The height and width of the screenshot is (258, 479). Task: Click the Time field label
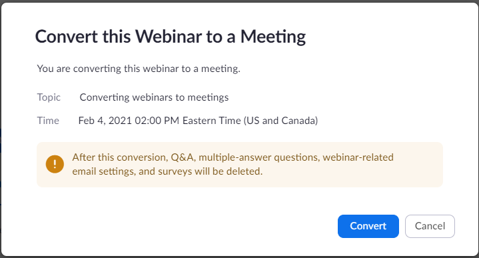pyautogui.click(x=48, y=121)
